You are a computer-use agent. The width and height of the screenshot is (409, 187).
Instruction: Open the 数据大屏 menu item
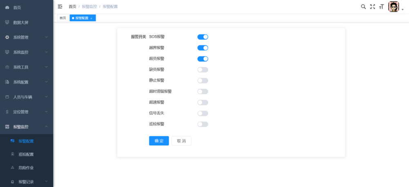click(27, 22)
